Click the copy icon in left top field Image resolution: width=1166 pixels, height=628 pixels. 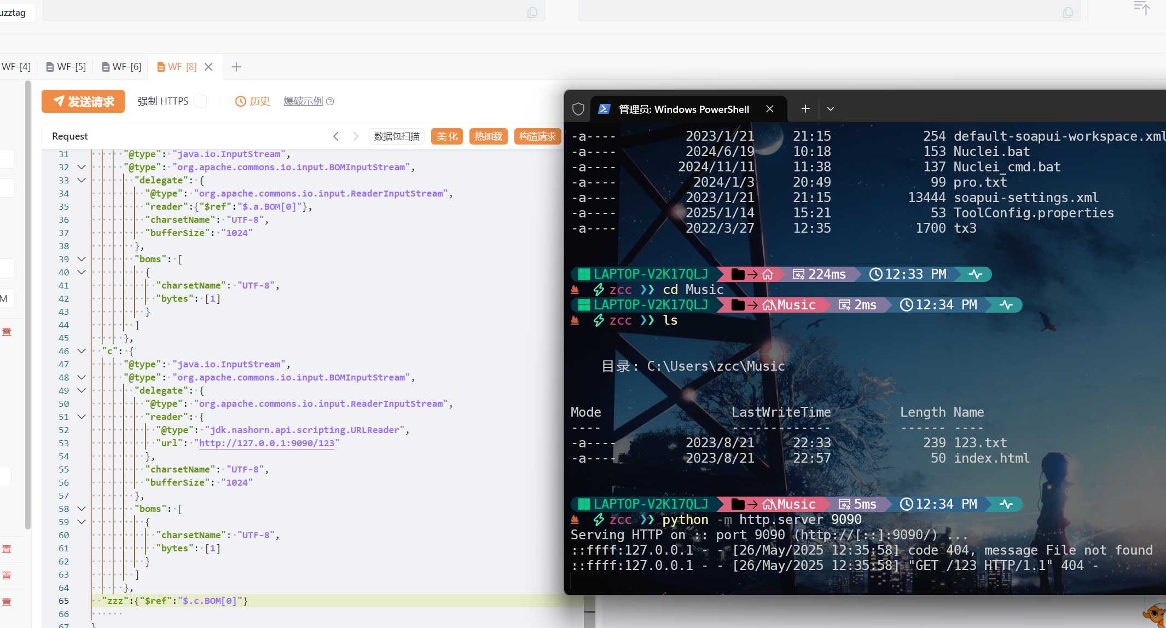coord(532,13)
